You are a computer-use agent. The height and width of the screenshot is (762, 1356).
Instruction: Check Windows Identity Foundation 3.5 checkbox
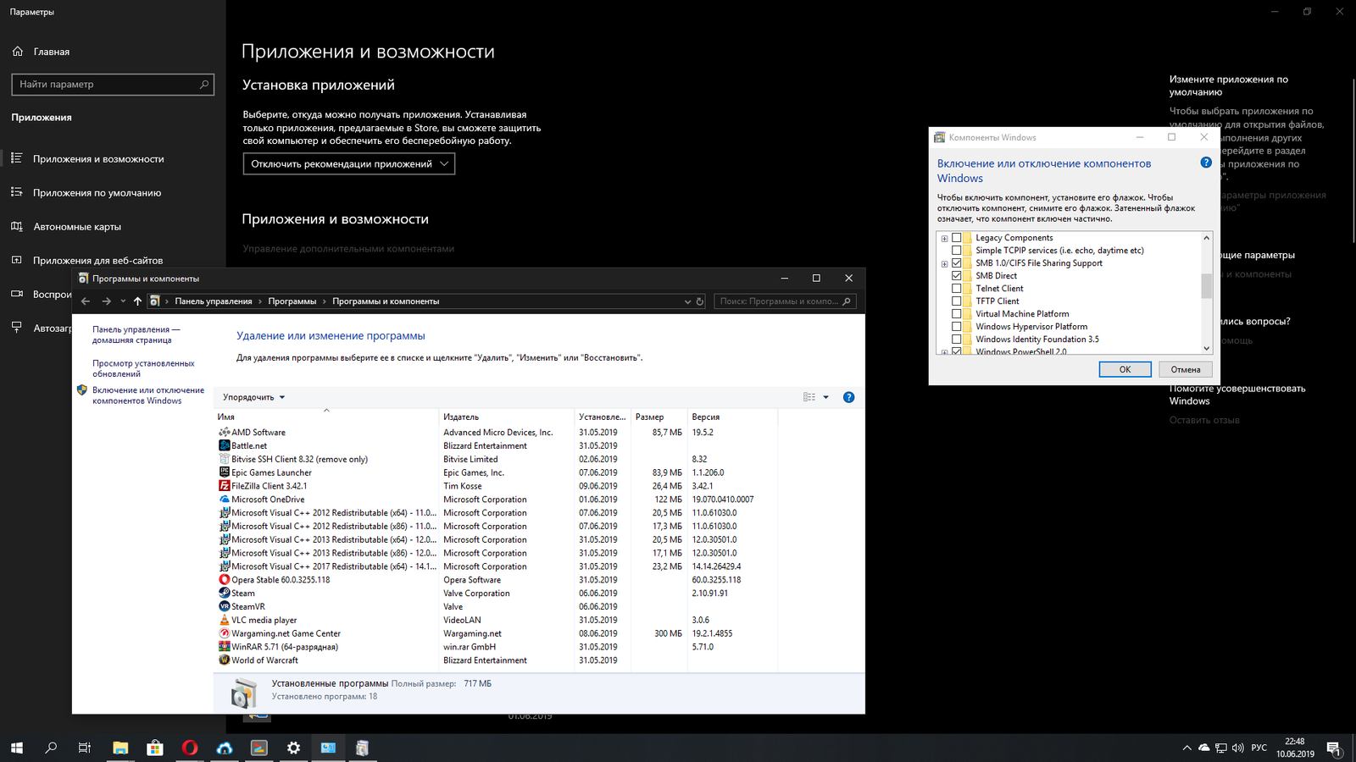pyautogui.click(x=957, y=340)
